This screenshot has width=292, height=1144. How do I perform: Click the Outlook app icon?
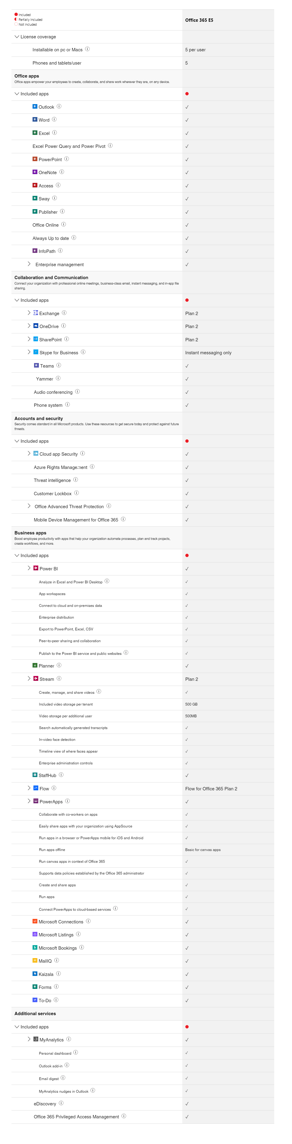point(35,107)
